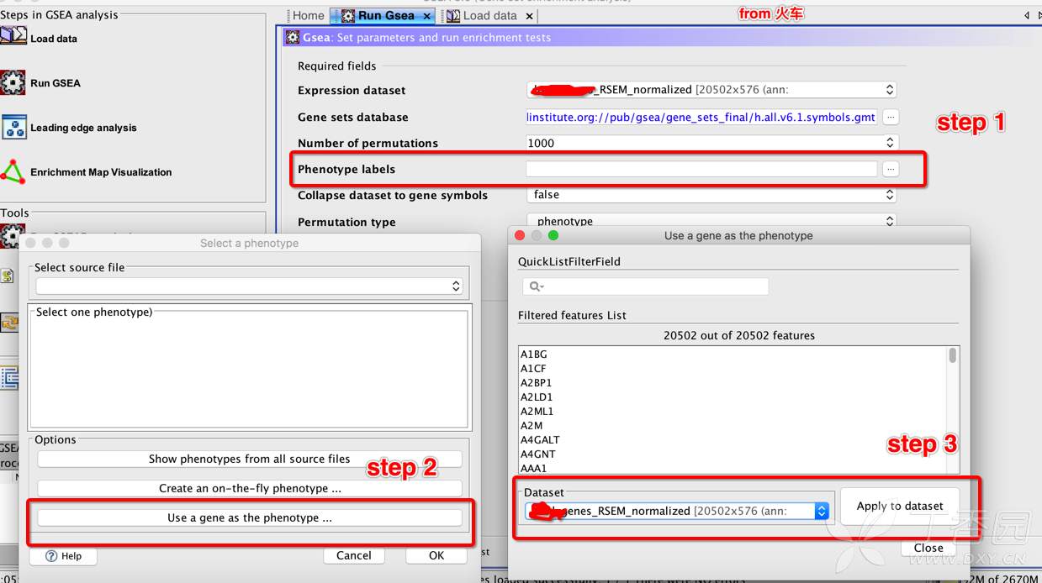Click Create an on-the-fly phenotype button
This screenshot has width=1042, height=583.
250,488
